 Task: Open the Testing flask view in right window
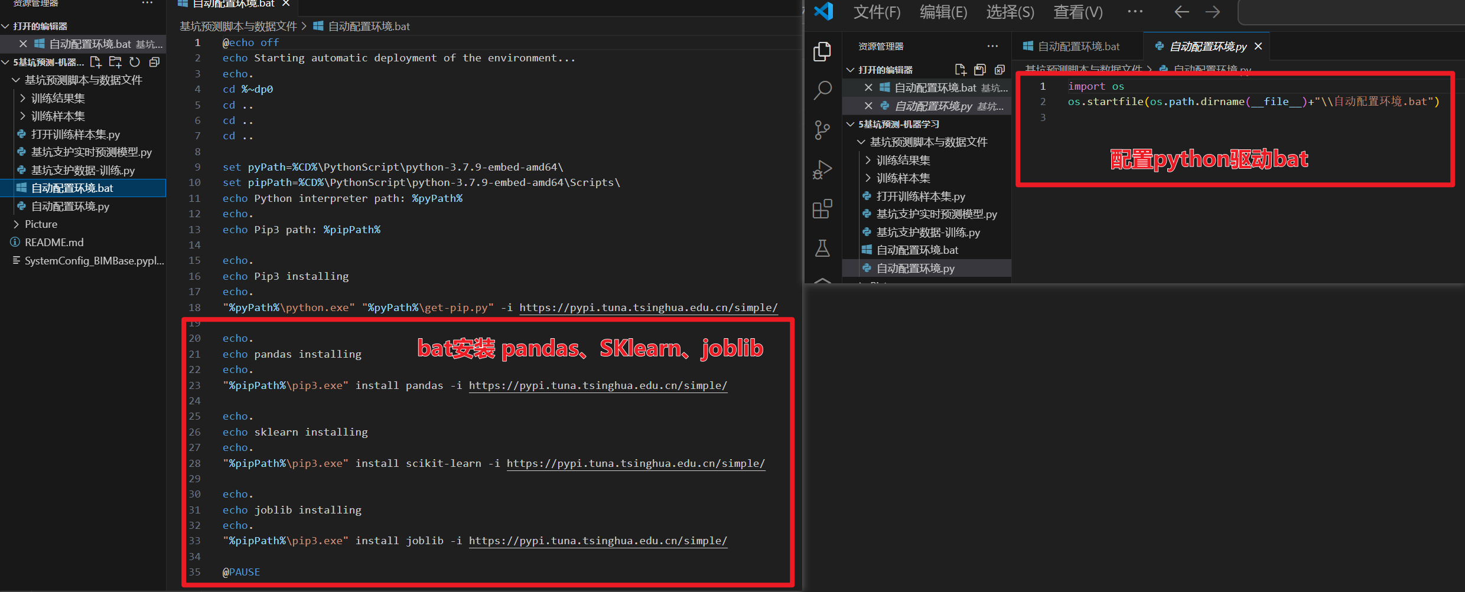[822, 248]
